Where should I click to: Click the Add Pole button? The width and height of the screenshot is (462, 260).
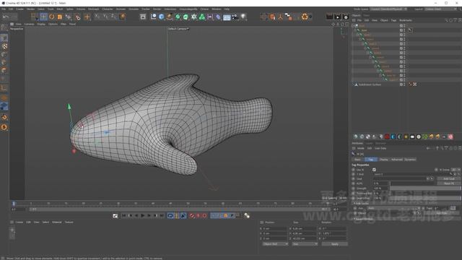click(x=441, y=213)
